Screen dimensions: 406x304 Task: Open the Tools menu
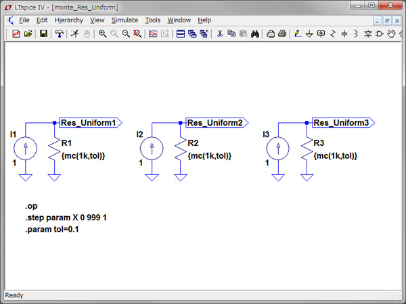153,20
